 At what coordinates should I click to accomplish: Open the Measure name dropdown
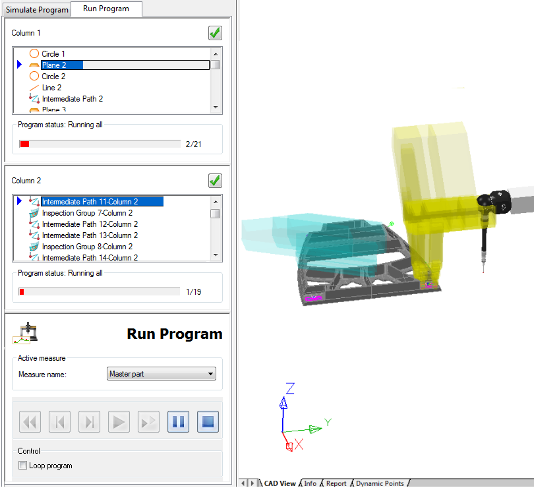(162, 374)
